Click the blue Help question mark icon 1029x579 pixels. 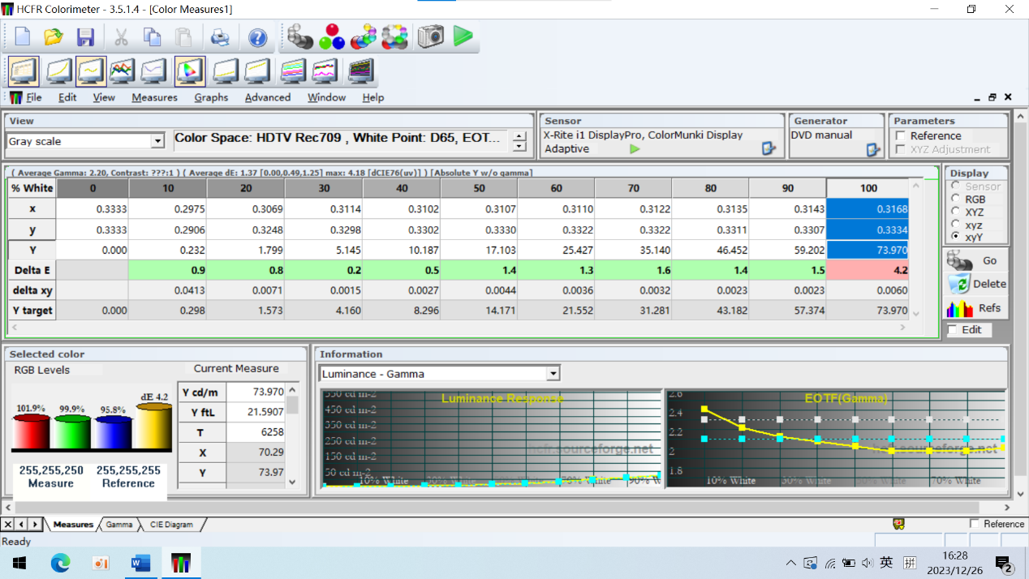point(257,37)
